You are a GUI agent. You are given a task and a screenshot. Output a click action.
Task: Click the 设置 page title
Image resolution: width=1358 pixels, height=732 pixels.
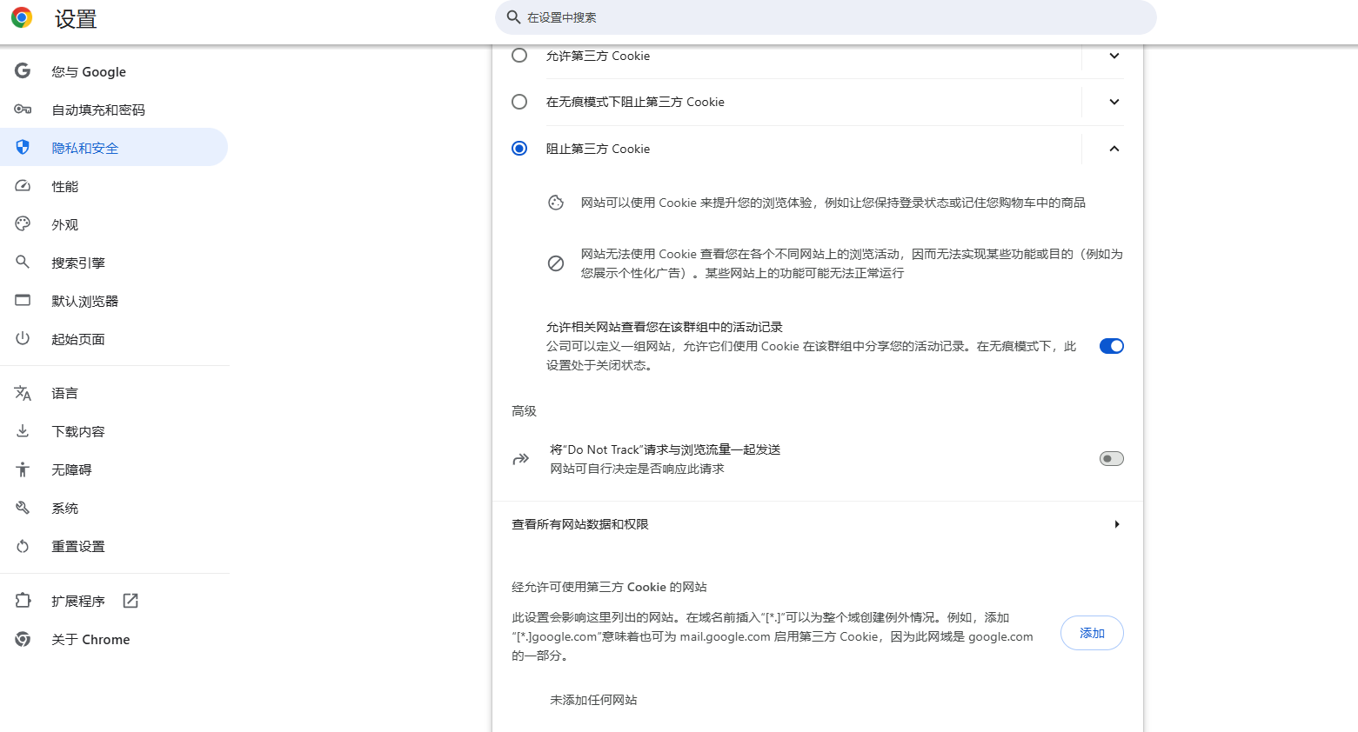pos(76,18)
